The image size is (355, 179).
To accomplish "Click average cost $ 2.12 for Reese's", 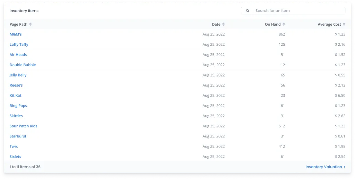I will coord(340,85).
